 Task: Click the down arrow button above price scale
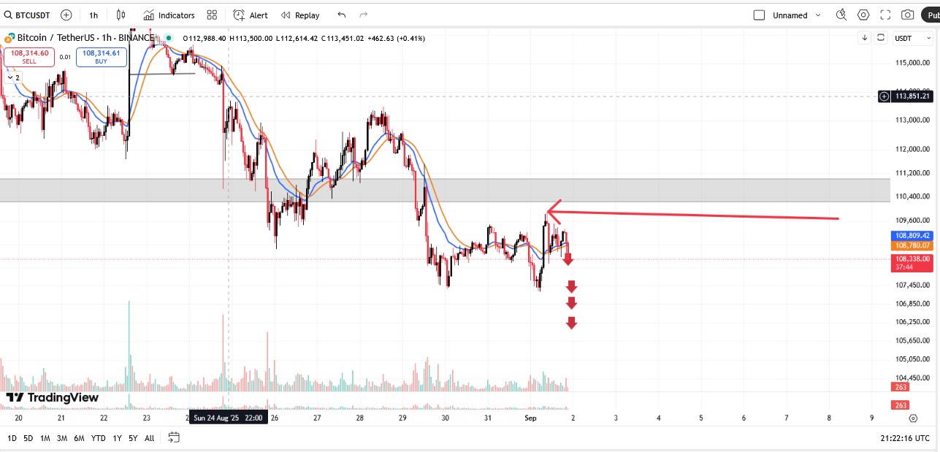(x=865, y=38)
